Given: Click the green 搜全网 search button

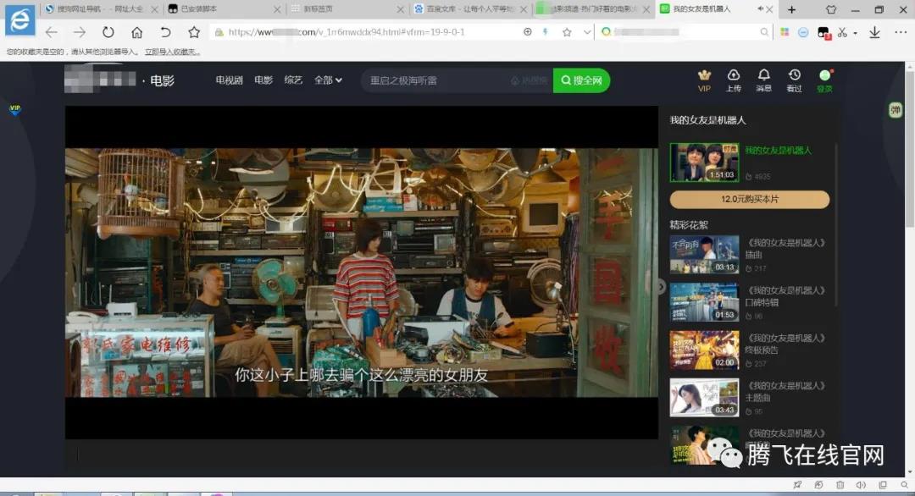Looking at the screenshot, I should tap(581, 80).
